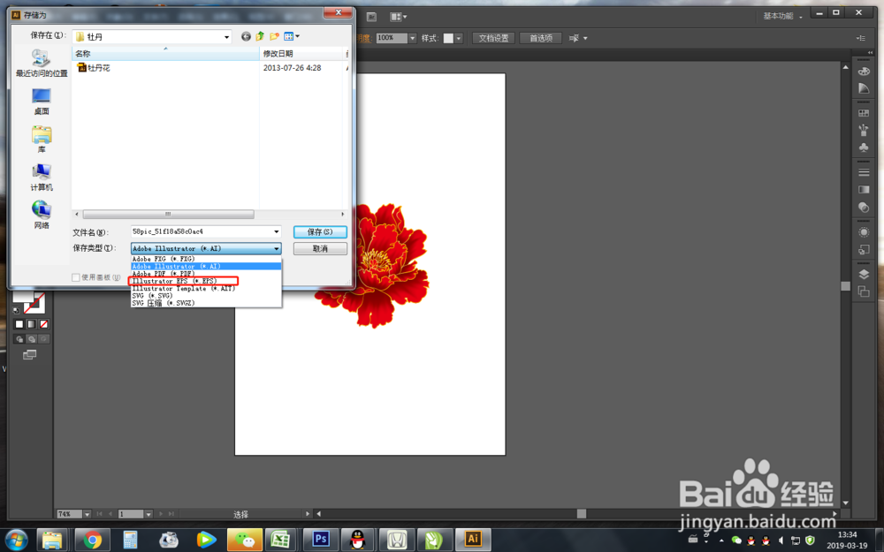Open the Artboards panel icon
Viewport: 884px width, 552px height.
click(x=863, y=291)
